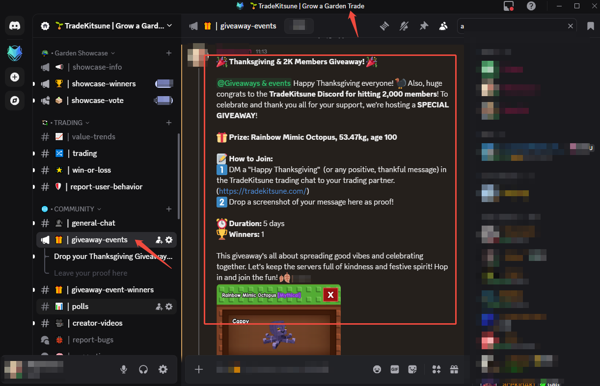This screenshot has height=386, width=600.
Task: Open the TradeKitsune server name dropdown
Action: click(x=107, y=26)
